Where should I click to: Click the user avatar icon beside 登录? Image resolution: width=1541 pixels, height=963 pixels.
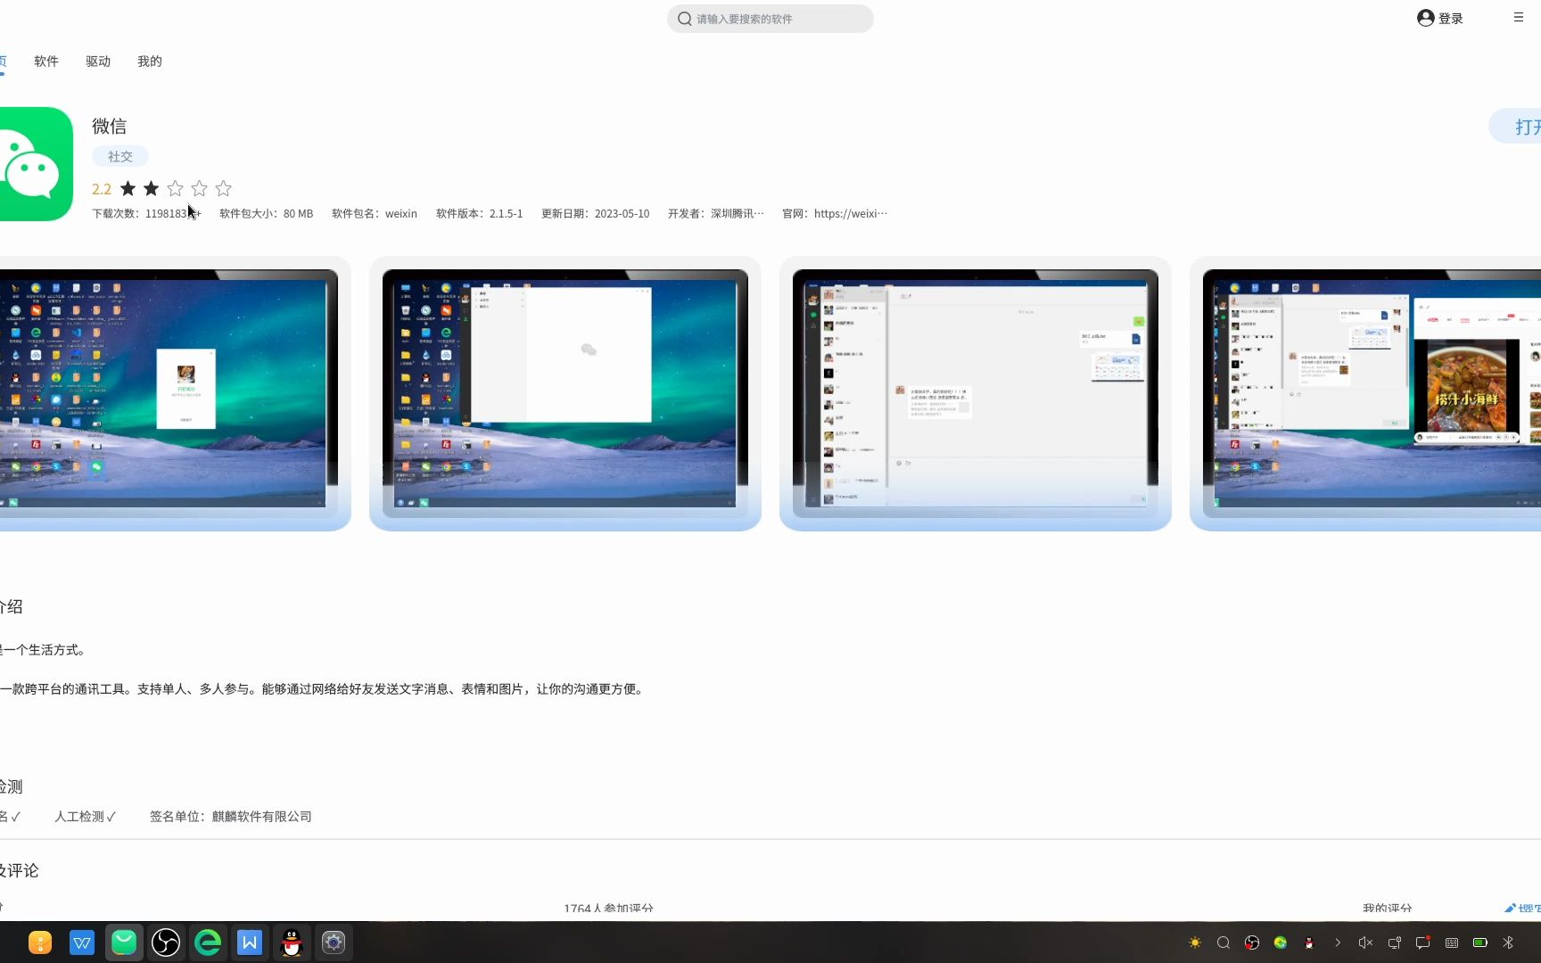coord(1425,18)
